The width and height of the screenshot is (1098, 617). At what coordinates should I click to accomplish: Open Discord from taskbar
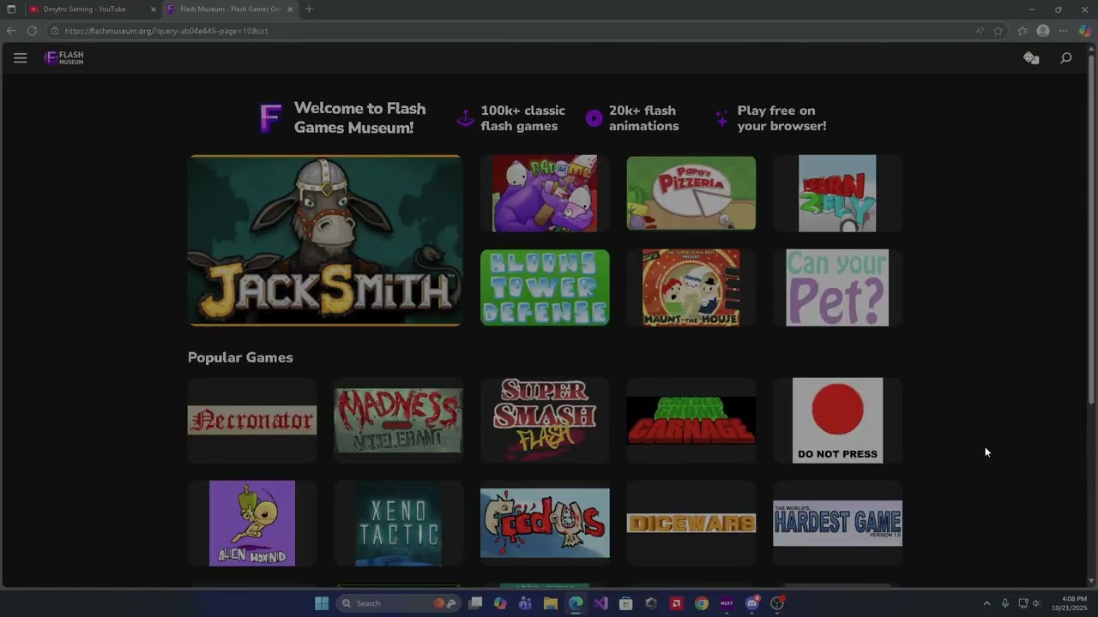point(752,603)
